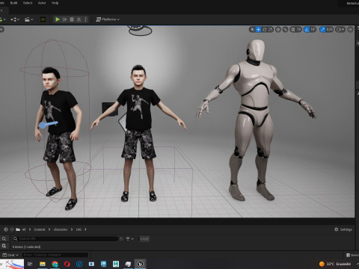This screenshot has height=269, width=359.
Task: Open the Build menu
Action: [x=13, y=3]
